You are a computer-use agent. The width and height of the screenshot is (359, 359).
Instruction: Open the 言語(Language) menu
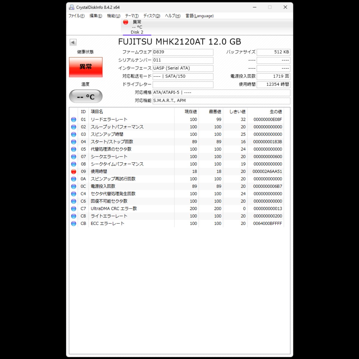pos(200,16)
